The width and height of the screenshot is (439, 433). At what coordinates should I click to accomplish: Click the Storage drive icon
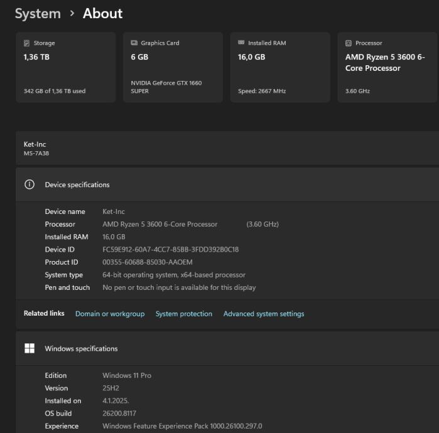pos(26,43)
